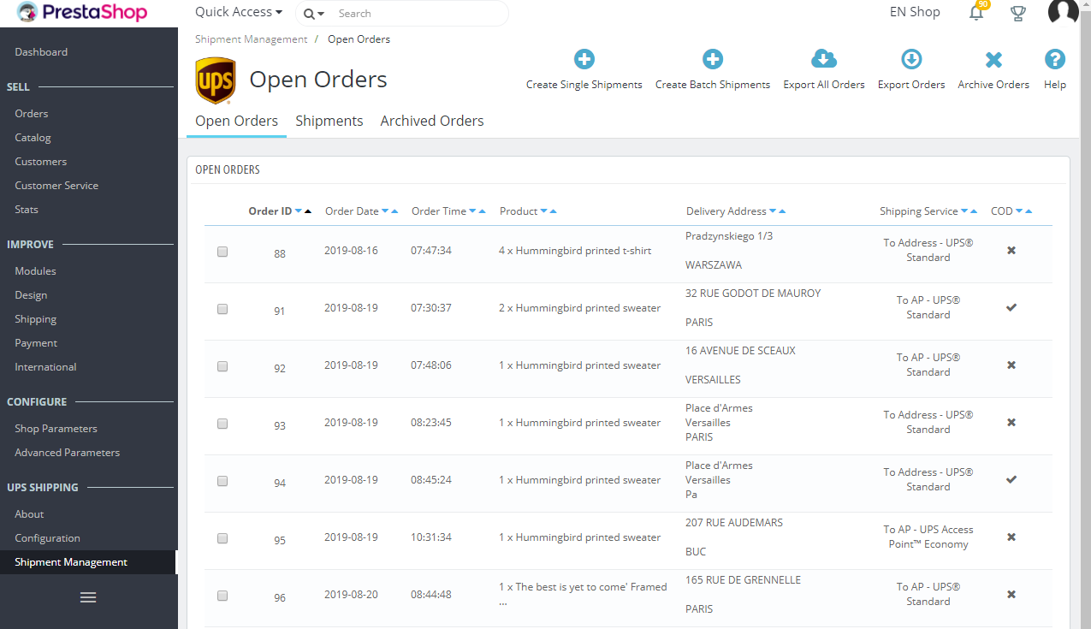
Task: Select checkbox for order 94
Action: tap(222, 481)
